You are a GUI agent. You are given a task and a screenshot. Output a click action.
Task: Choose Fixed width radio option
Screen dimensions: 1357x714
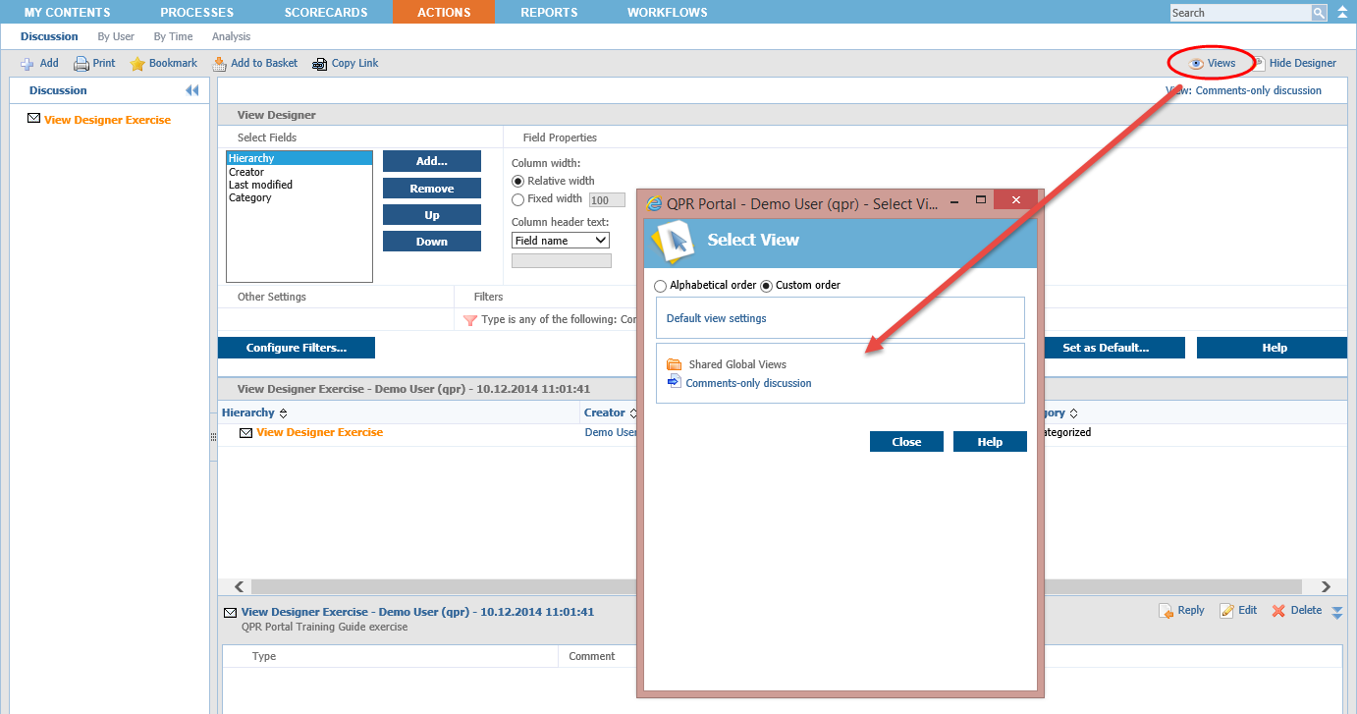[518, 199]
